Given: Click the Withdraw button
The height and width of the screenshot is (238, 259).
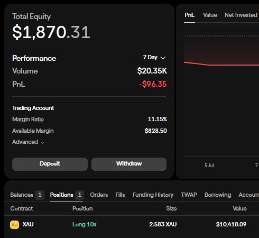Looking at the screenshot, I should [129, 164].
